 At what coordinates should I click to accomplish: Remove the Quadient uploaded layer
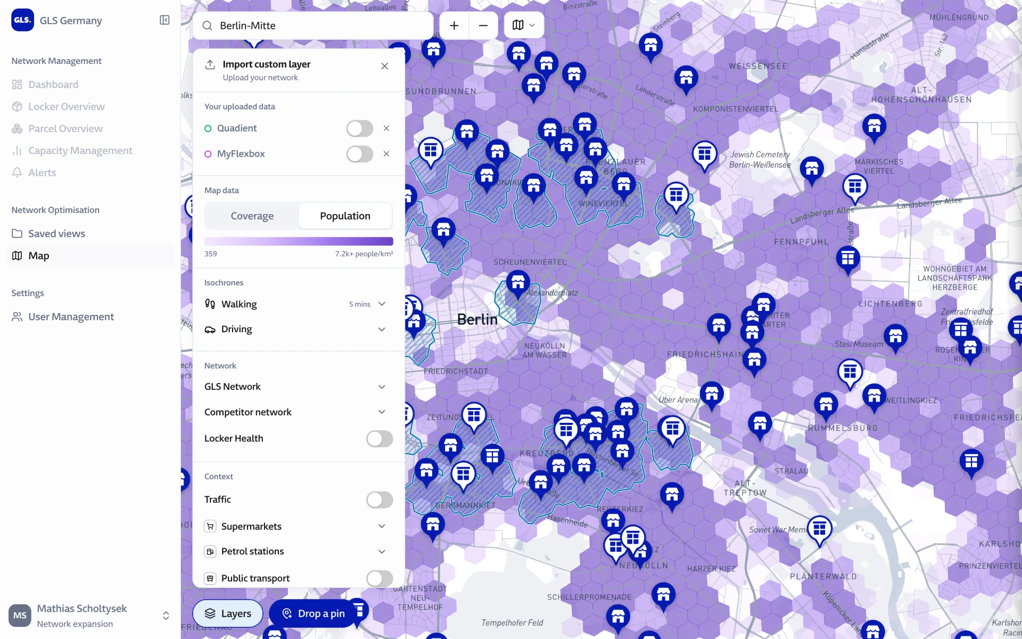[x=386, y=128]
